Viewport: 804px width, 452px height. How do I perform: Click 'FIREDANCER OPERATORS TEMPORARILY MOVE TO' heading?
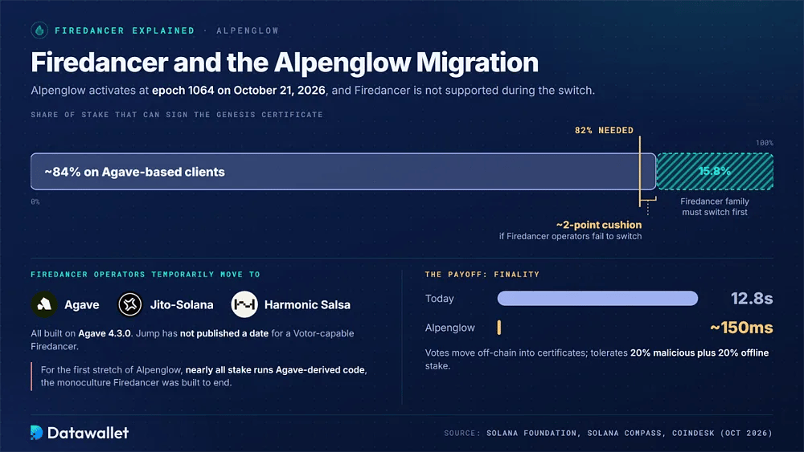pyautogui.click(x=145, y=275)
